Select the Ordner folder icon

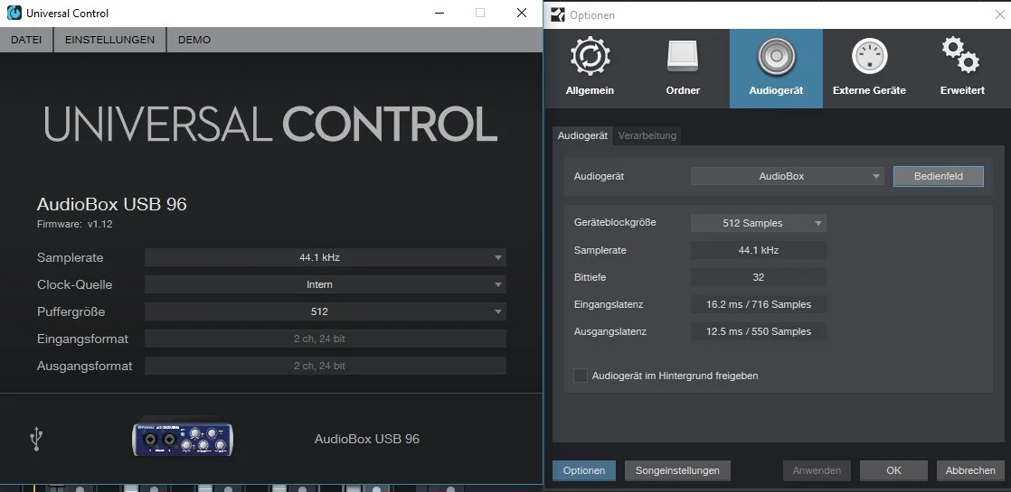click(683, 58)
